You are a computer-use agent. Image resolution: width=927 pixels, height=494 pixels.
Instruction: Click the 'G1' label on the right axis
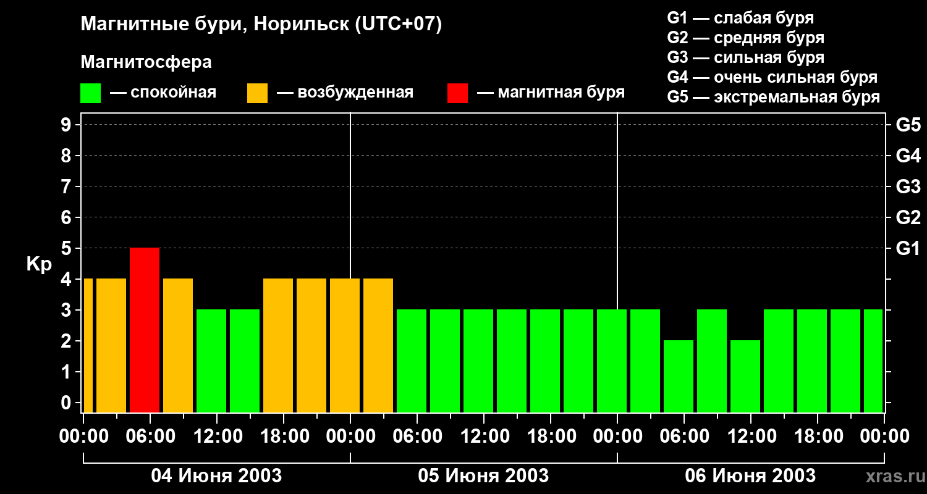tap(908, 249)
